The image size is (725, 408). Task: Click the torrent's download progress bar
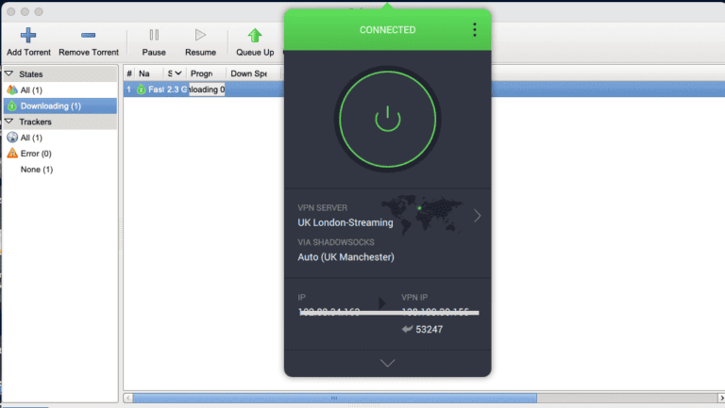pyautogui.click(x=208, y=90)
